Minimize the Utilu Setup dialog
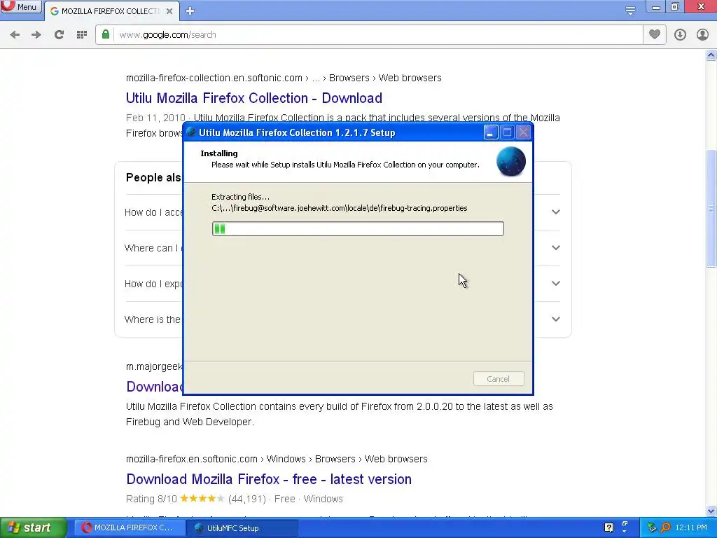717x538 pixels. point(490,132)
